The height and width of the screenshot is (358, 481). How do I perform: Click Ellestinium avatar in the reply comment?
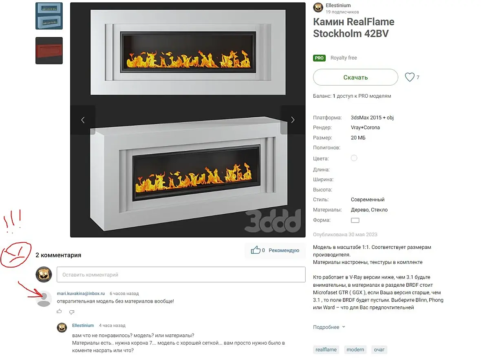[62, 327]
